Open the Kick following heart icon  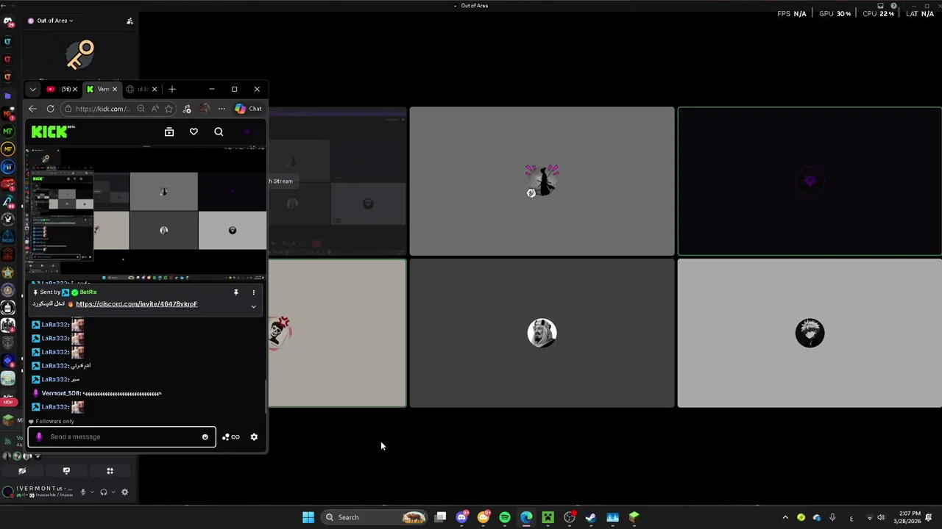click(x=194, y=132)
